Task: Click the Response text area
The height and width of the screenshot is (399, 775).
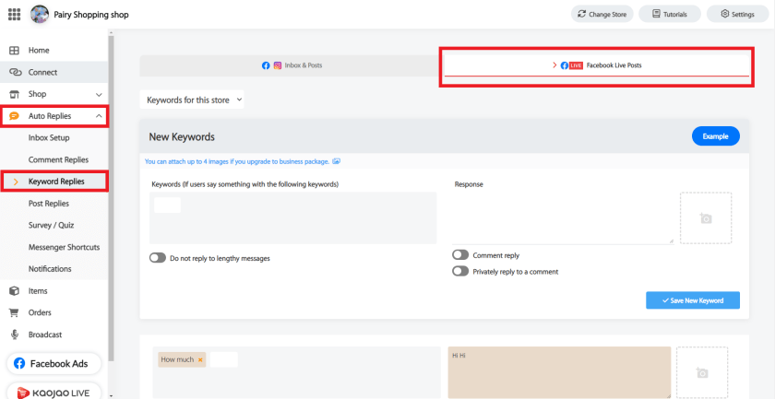Action: 563,217
